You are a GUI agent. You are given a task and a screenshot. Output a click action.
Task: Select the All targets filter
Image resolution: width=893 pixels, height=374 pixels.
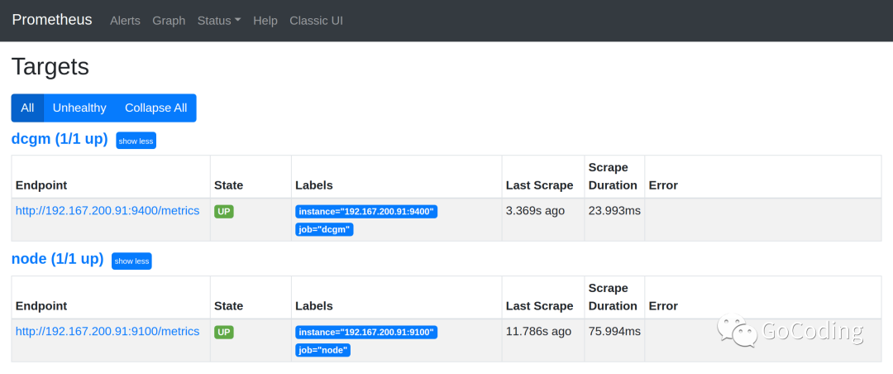[x=27, y=108]
